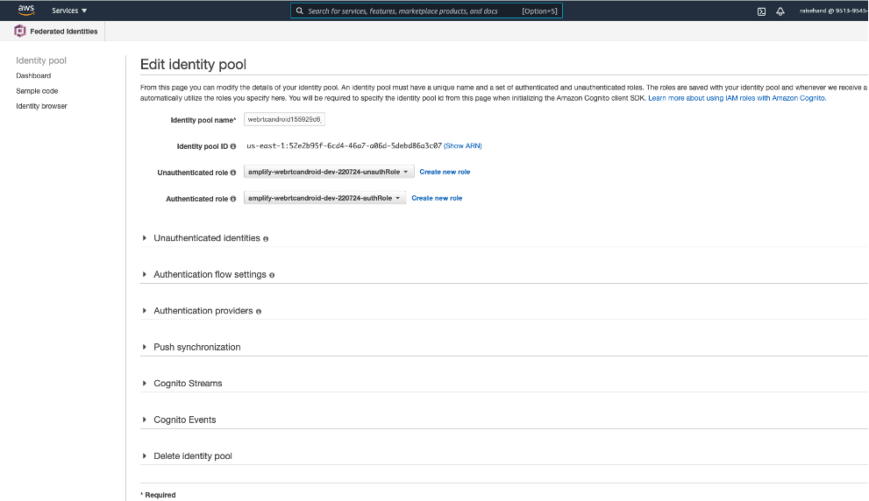Image resolution: width=869 pixels, height=501 pixels.
Task: Open Identity browser in the sidebar
Action: pyautogui.click(x=41, y=106)
